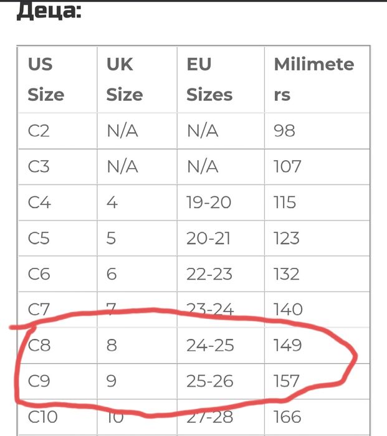Click the EU size 25-26 cell
387x436 pixels.
tap(209, 381)
